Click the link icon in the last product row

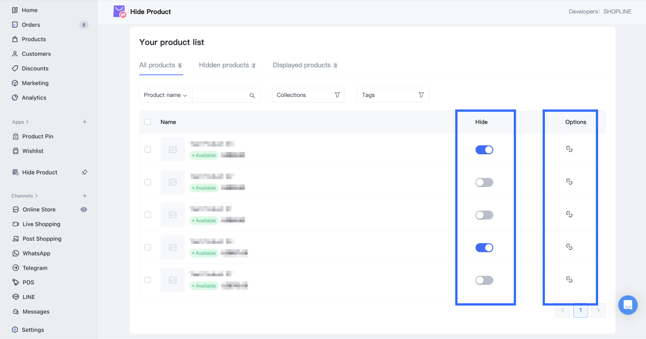(x=569, y=280)
